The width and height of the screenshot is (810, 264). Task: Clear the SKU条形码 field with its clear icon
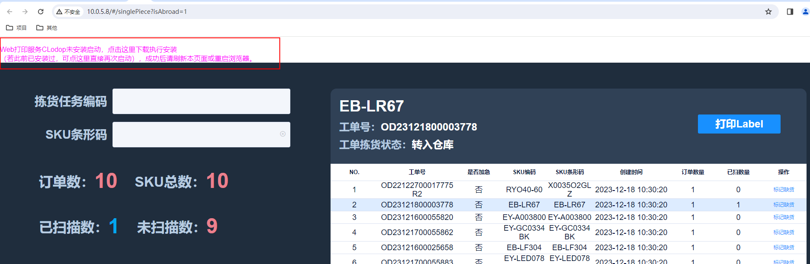click(x=283, y=134)
